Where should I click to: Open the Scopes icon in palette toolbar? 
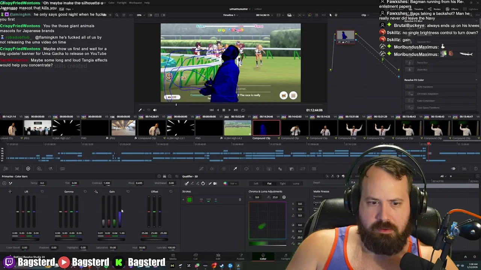click(x=464, y=169)
